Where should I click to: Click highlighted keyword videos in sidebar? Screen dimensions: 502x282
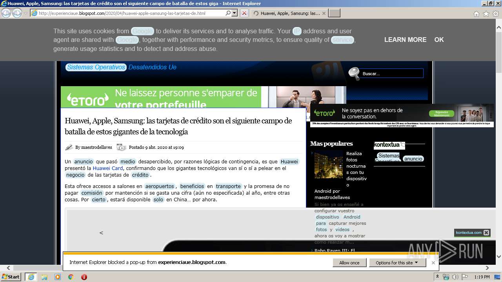(x=342, y=230)
